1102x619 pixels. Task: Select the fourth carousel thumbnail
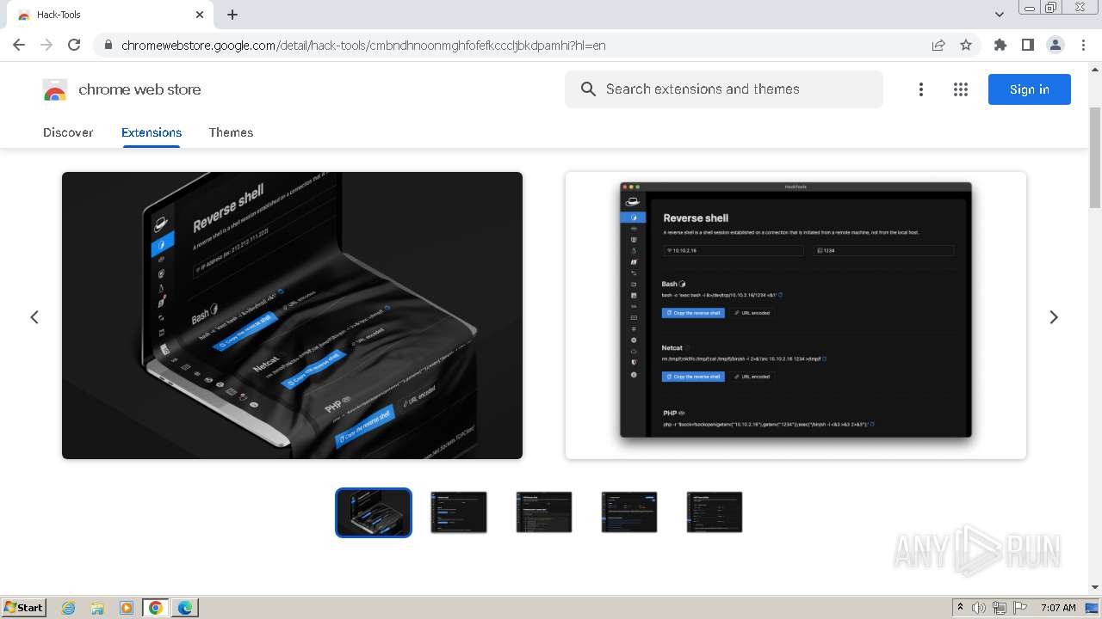[629, 512]
